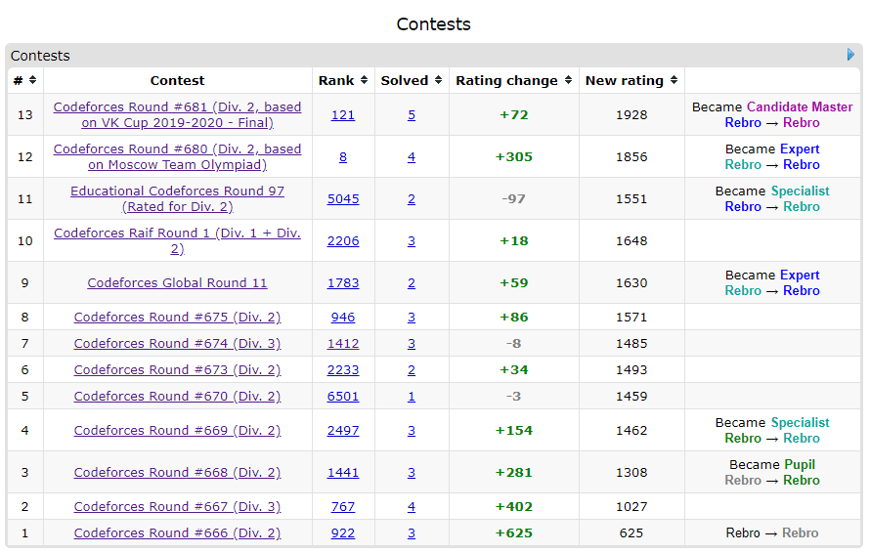
Task: Open solved count 4 for Round #680
Action: pyautogui.click(x=412, y=157)
